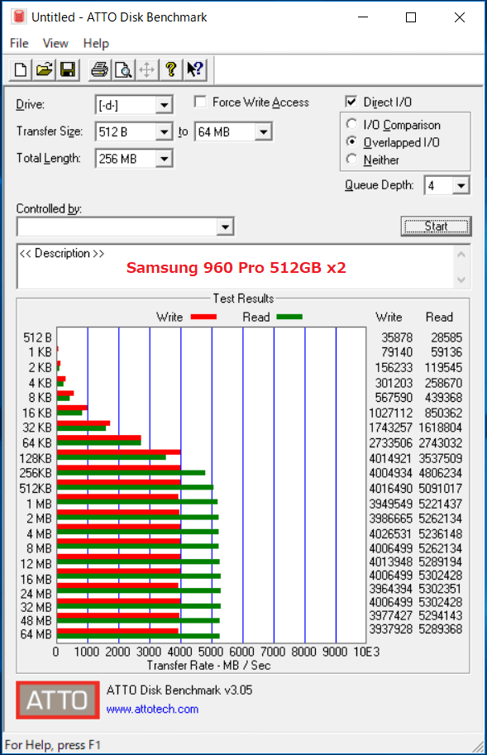Click the Description scrollbar up arrow
487x755 pixels.
click(x=461, y=254)
